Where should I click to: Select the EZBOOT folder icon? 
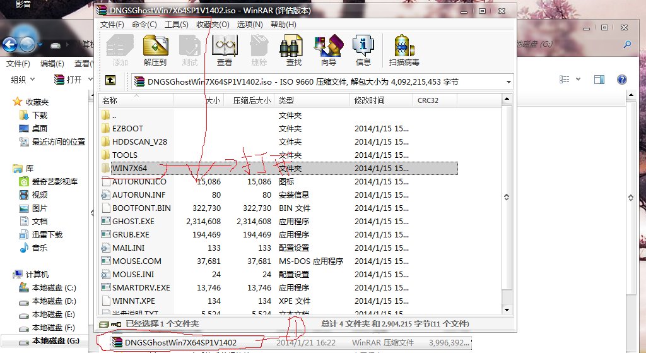pyautogui.click(x=105, y=128)
